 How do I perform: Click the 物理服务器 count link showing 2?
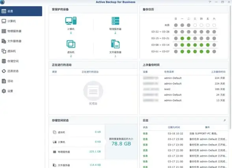(x=115, y=33)
